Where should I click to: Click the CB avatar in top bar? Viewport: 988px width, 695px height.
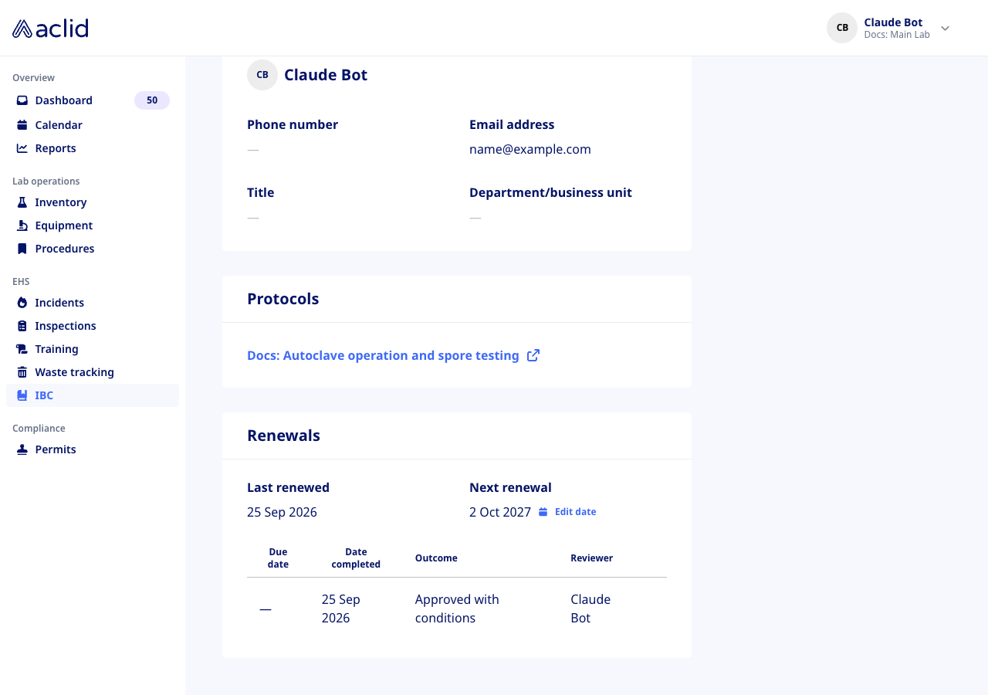(842, 28)
